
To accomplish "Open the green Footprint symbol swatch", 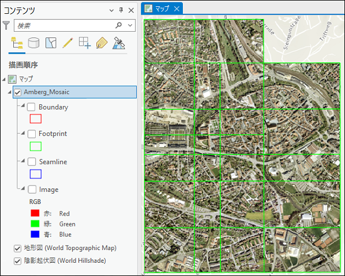I will pyautogui.click(x=36, y=146).
